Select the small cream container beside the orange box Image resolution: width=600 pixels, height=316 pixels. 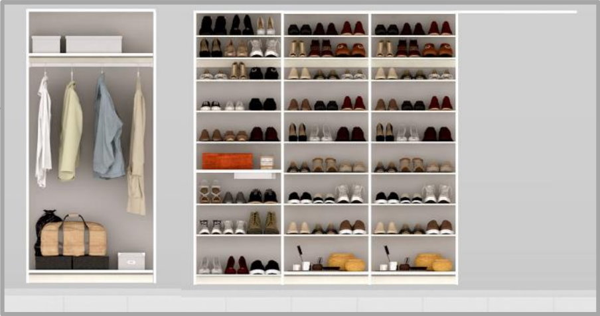[x=267, y=162]
